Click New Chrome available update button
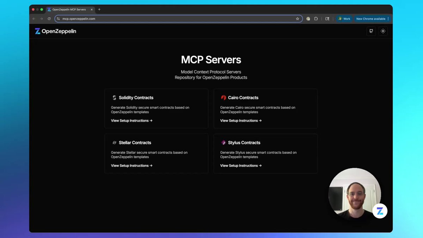423x238 pixels. click(x=373, y=19)
